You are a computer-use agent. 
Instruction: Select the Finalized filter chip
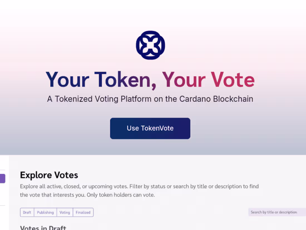pos(83,212)
